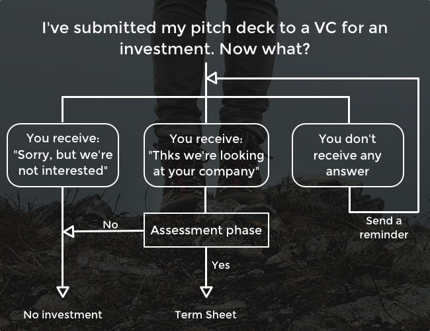
Task: Click the arrowhead pointing to No investment
Action: coord(63,292)
